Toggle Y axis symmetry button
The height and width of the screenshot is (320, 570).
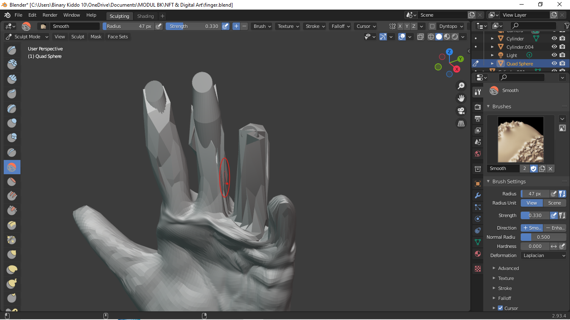pos(407,26)
